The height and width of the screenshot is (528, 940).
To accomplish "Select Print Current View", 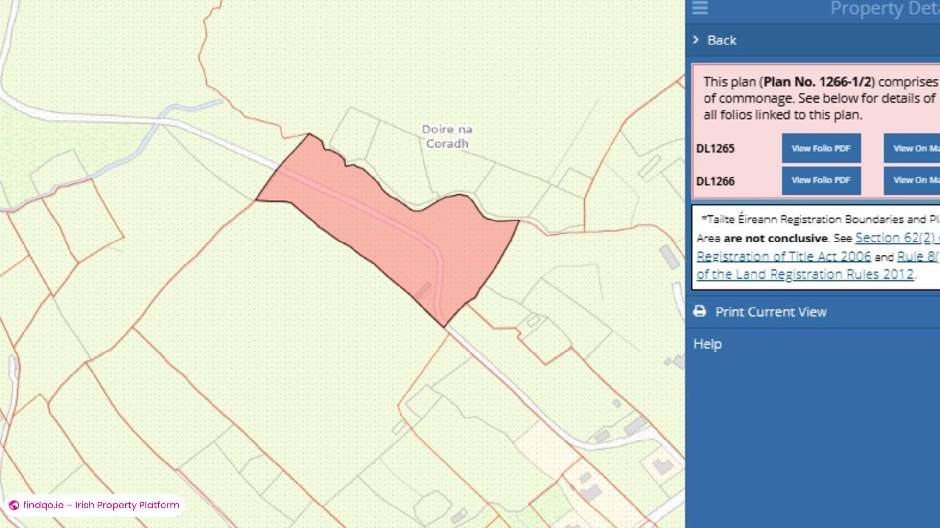I will 772,311.
